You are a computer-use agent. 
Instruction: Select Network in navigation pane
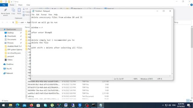(x=9, y=73)
